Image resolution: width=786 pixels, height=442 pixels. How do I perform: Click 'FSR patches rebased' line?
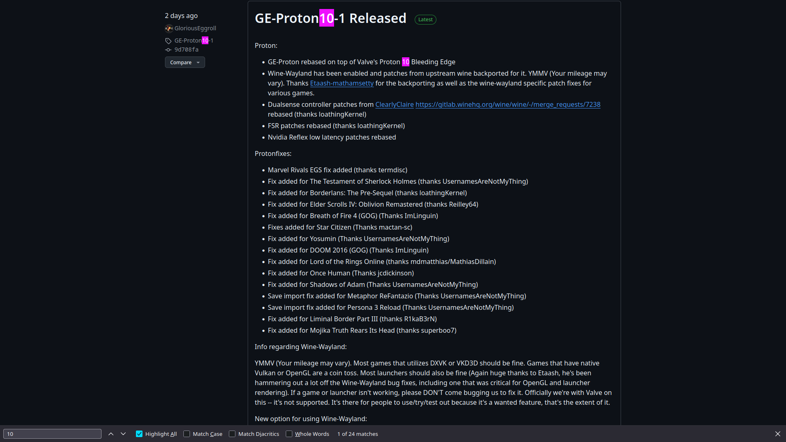[x=336, y=126]
